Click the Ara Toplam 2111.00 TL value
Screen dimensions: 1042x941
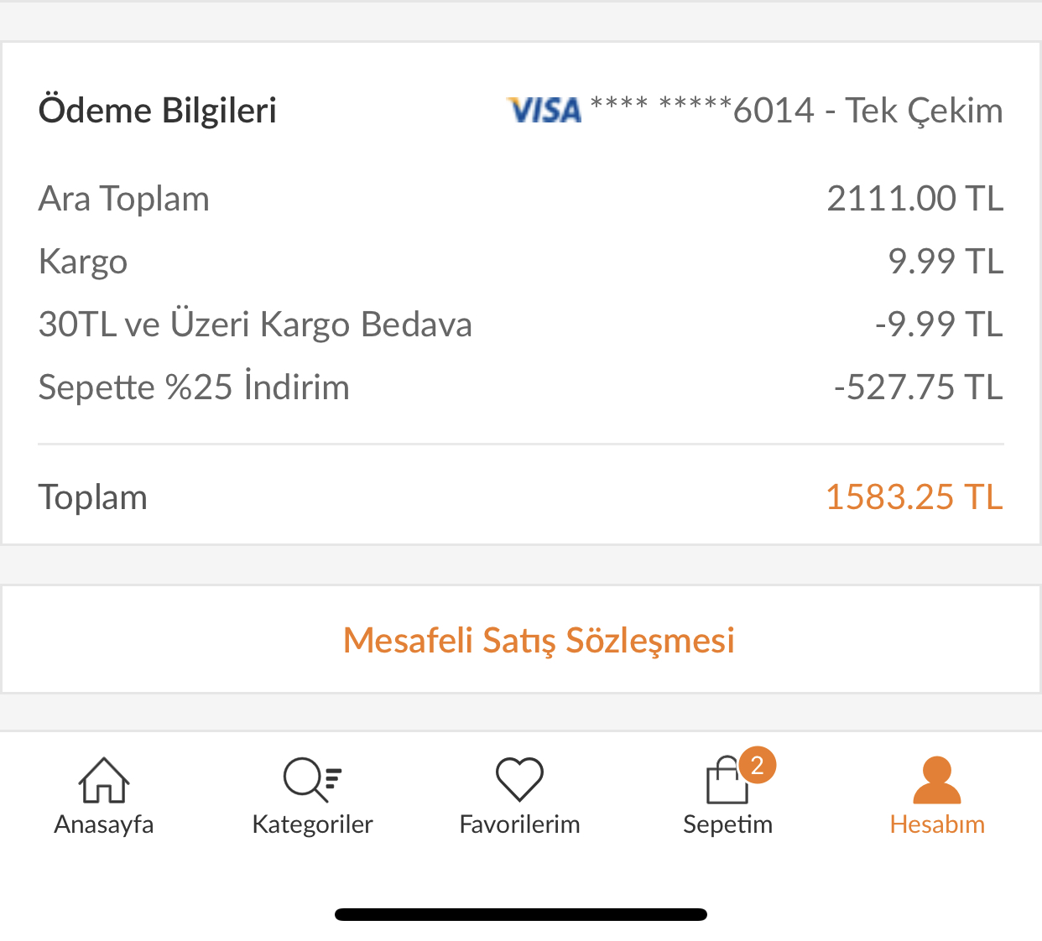pyautogui.click(x=915, y=199)
